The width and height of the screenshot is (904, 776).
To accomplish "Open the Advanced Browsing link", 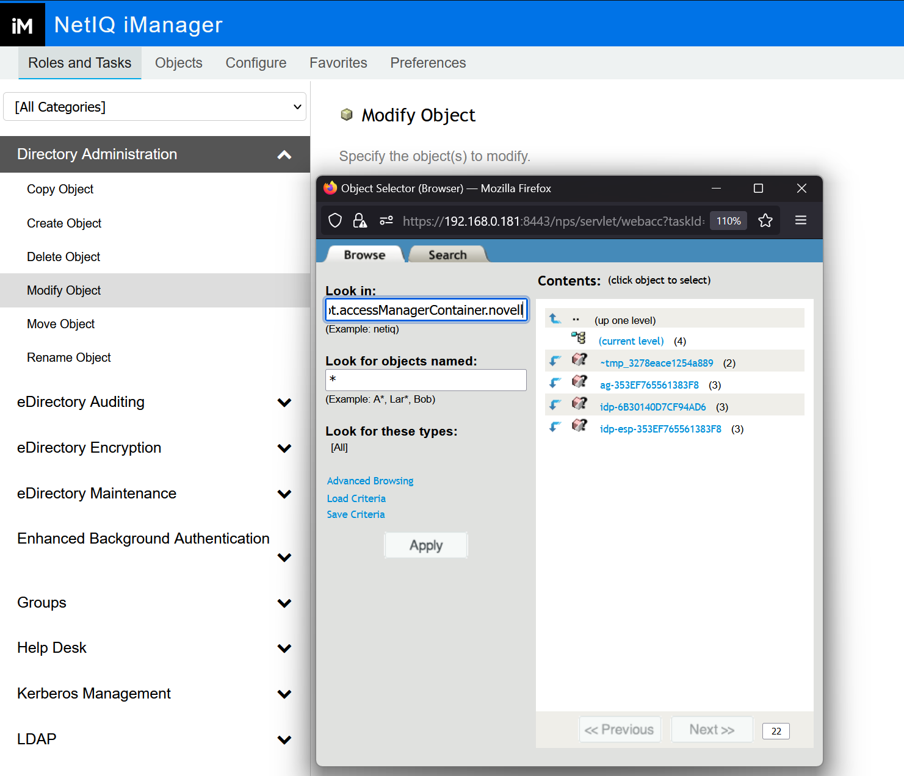I will 370,481.
